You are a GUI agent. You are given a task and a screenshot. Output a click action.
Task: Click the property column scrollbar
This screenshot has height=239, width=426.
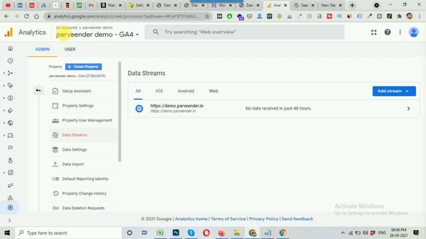(x=120, y=112)
